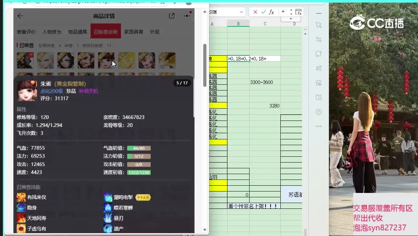Click the browser page vertical scrollbar
This screenshot has width=418, height=236.
point(205,65)
